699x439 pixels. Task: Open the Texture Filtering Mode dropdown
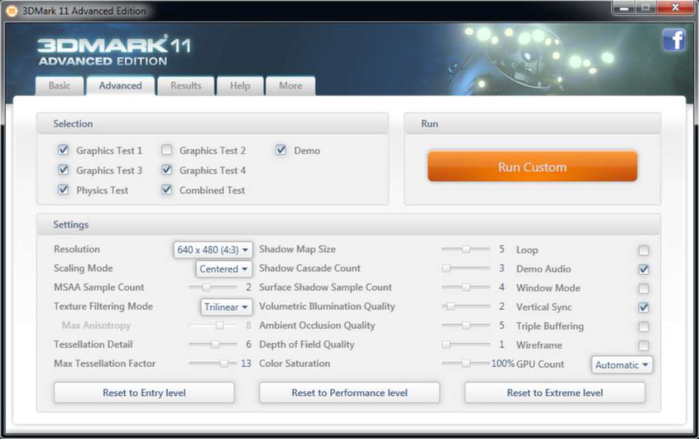pos(226,307)
